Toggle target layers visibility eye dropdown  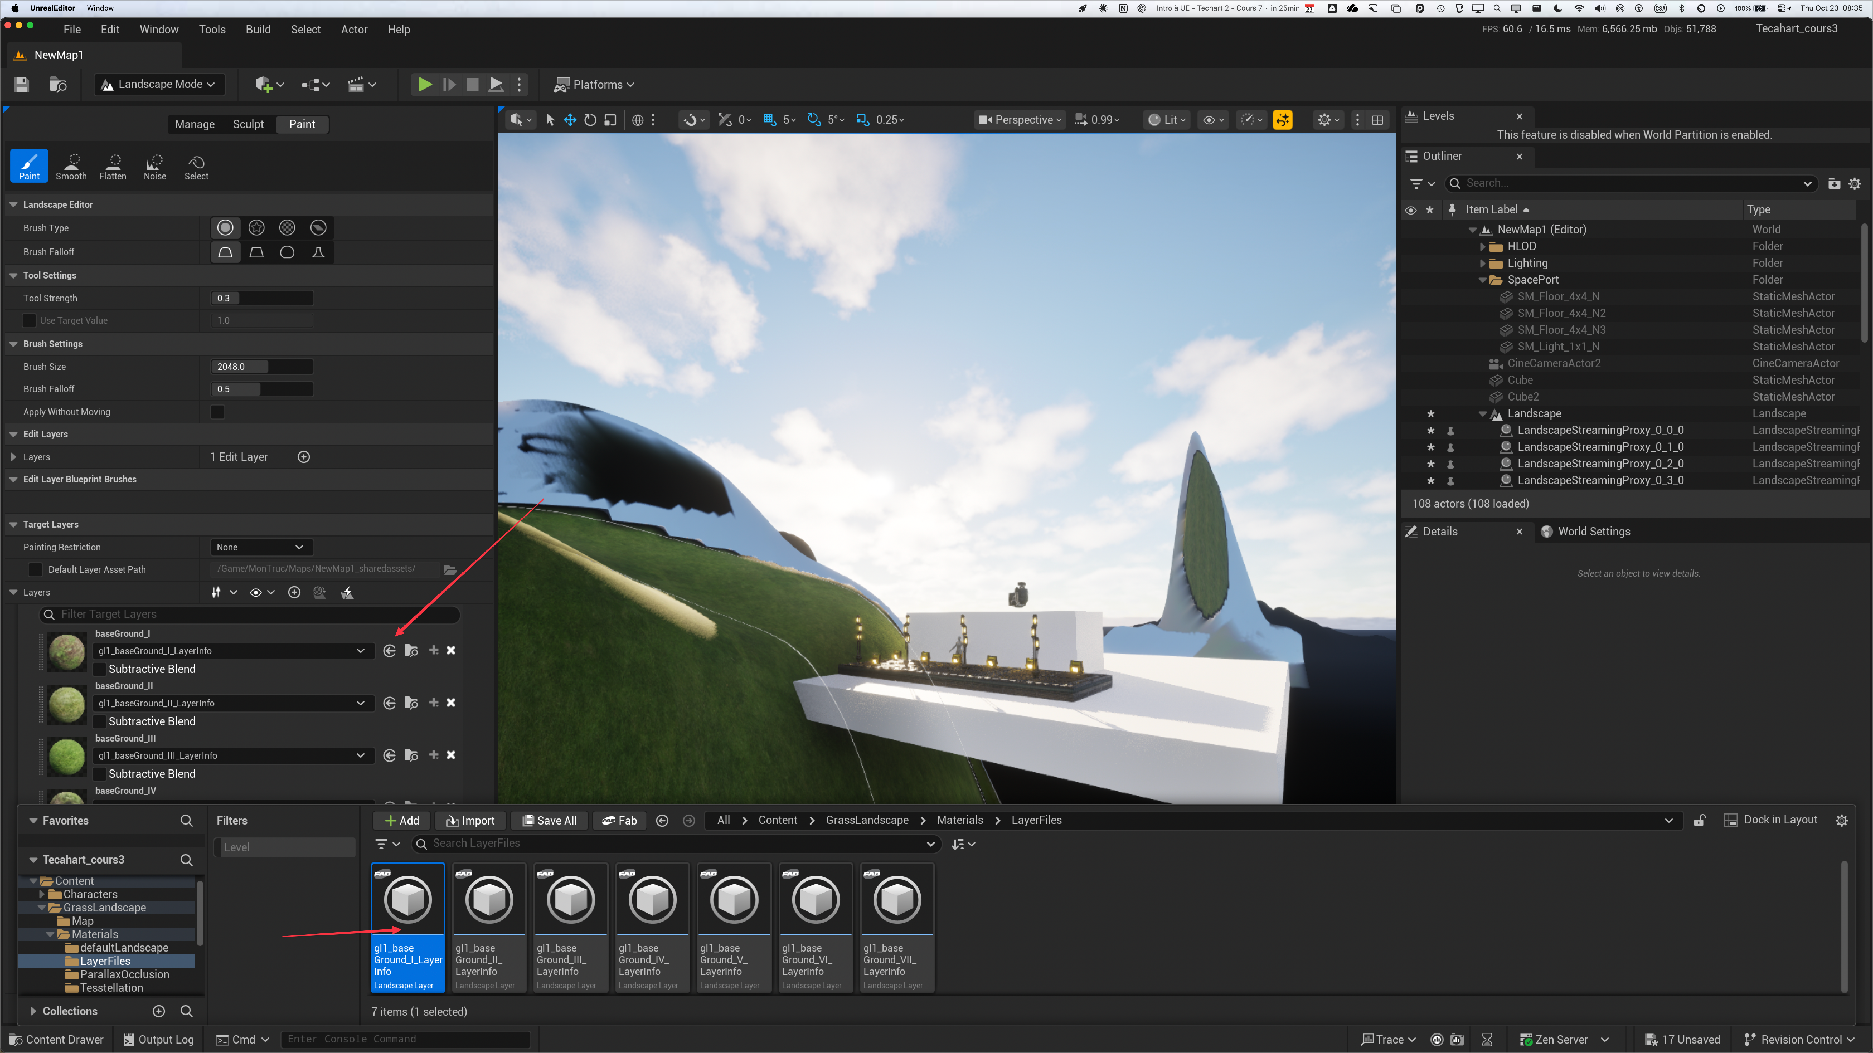pos(262,593)
